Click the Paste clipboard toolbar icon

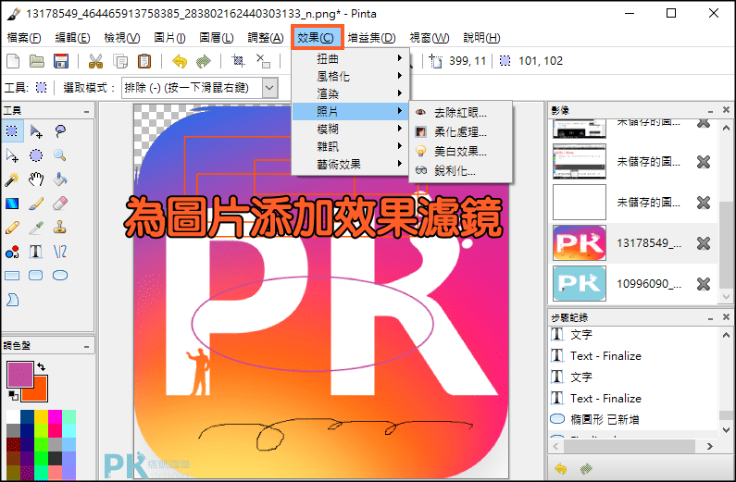(144, 61)
